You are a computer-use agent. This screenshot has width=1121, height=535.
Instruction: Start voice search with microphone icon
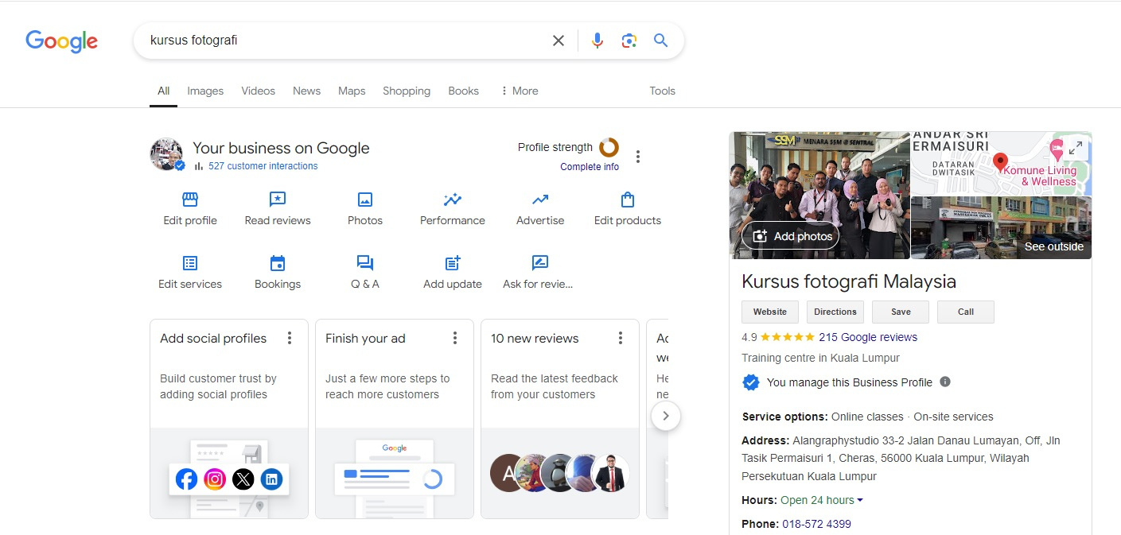[597, 41]
